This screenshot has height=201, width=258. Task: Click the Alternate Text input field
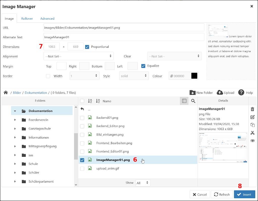[x=124, y=37]
